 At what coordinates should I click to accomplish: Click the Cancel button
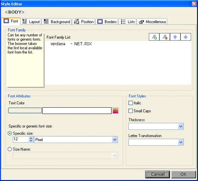pyautogui.click(x=157, y=174)
